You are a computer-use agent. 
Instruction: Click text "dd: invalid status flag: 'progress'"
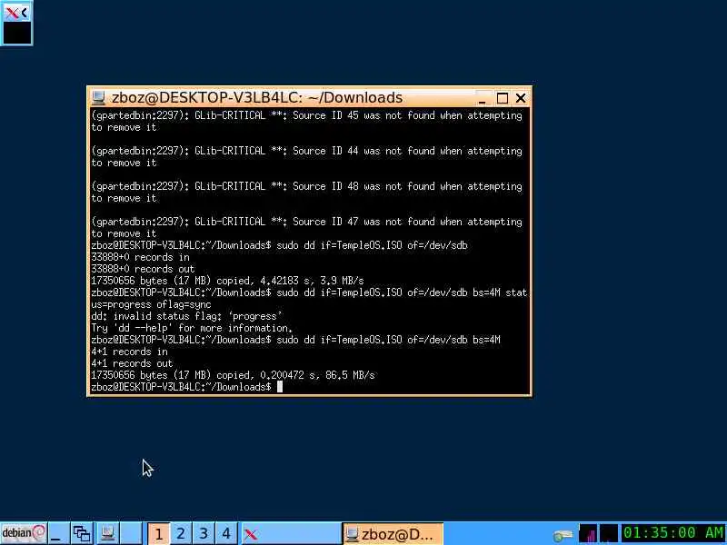[186, 316]
